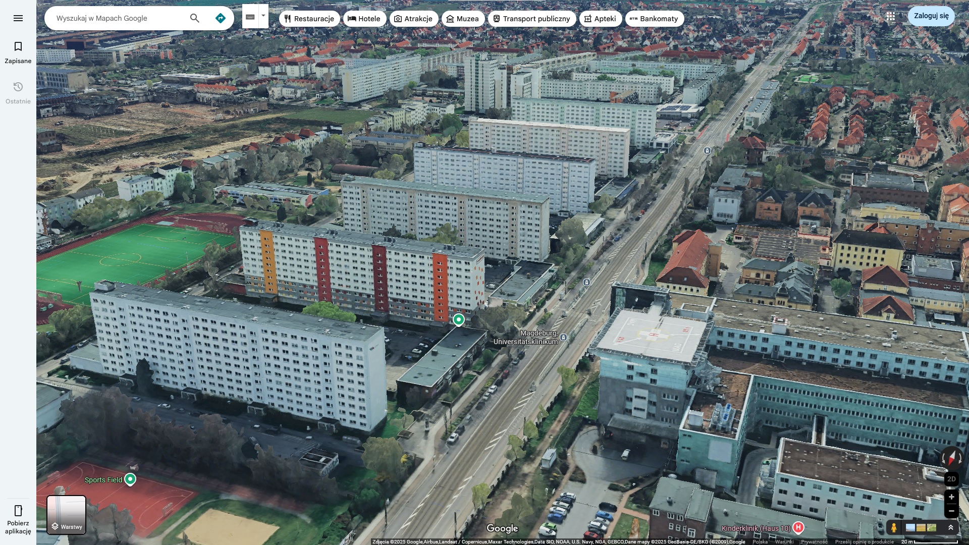Viewport: 969px width, 545px height.
Task: Open the middle yellow imagery thumbnail
Action: pyautogui.click(x=921, y=528)
